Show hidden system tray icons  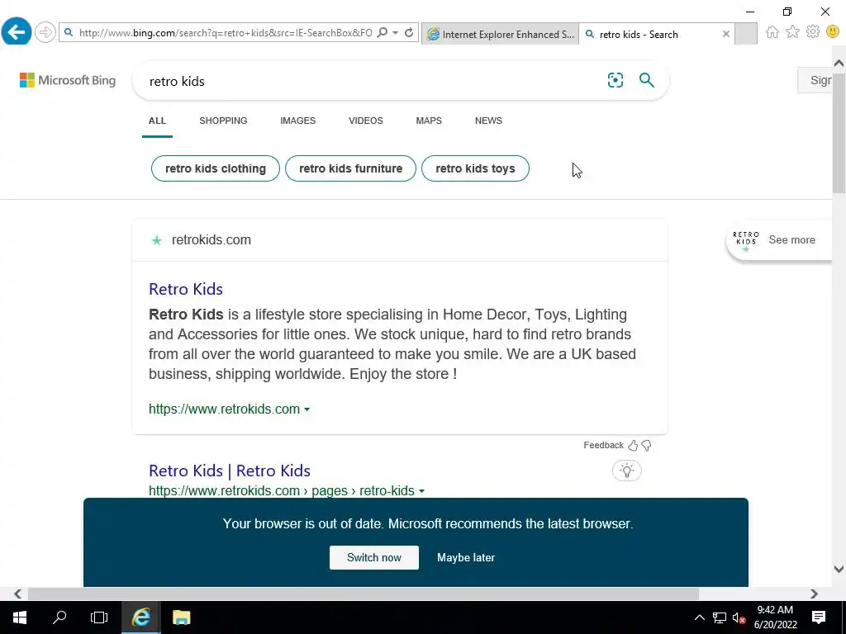[x=699, y=617]
